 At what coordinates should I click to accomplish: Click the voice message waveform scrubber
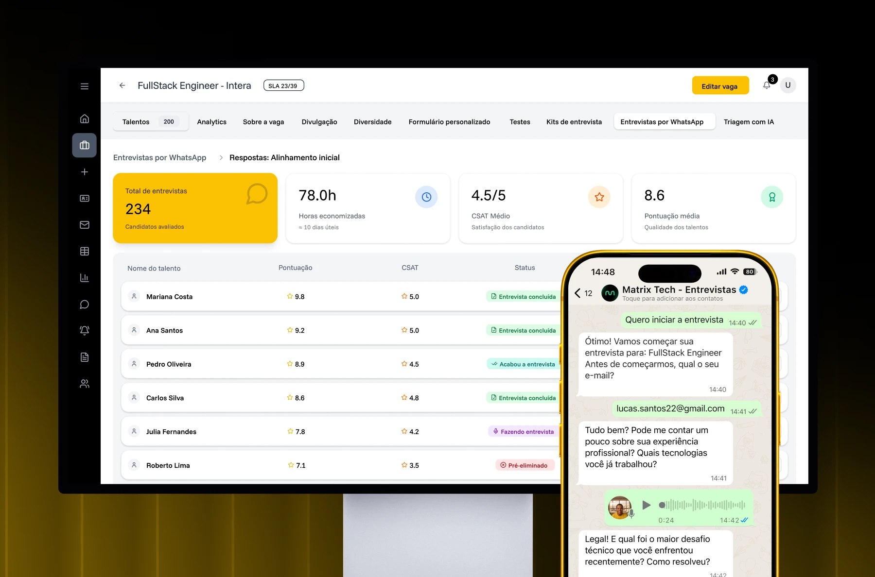[x=702, y=505]
